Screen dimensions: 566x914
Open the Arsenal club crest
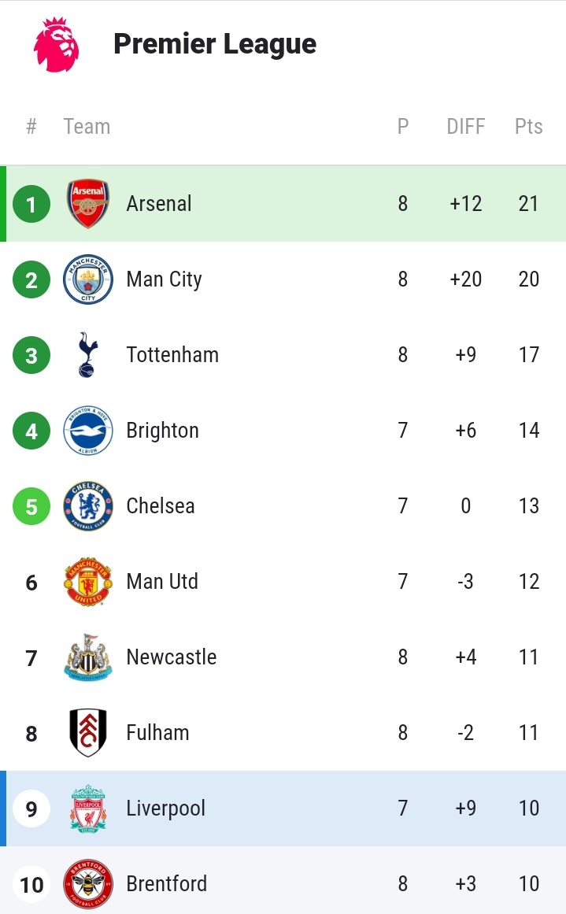[x=88, y=203]
